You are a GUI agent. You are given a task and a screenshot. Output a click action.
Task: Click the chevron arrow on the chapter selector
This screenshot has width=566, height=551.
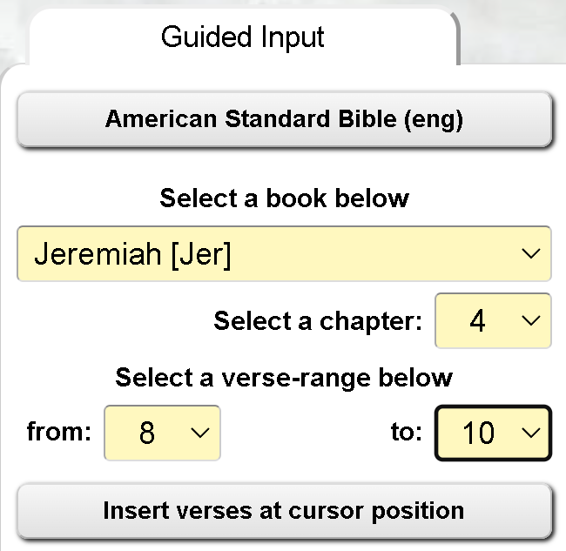pyautogui.click(x=529, y=321)
